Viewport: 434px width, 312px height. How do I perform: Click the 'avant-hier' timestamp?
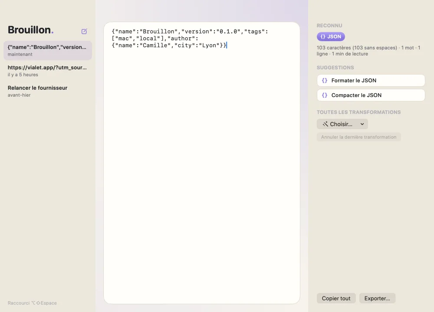(19, 95)
